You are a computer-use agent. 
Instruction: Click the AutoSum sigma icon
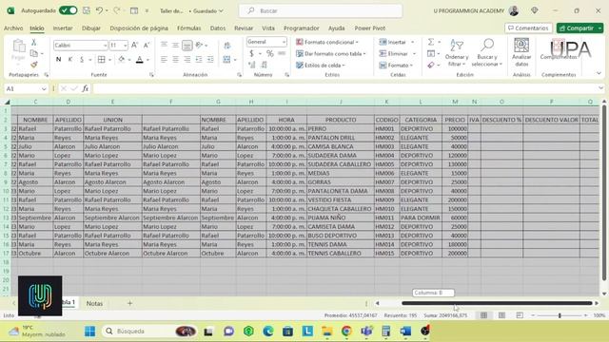click(431, 42)
